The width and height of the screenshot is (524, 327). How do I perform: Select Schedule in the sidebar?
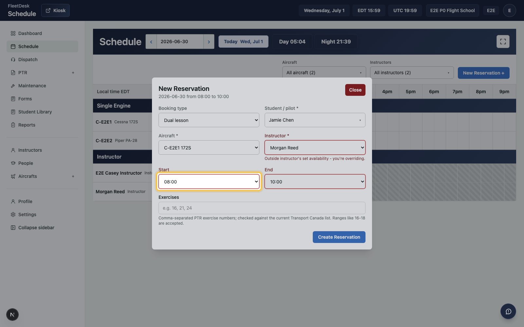(42, 46)
